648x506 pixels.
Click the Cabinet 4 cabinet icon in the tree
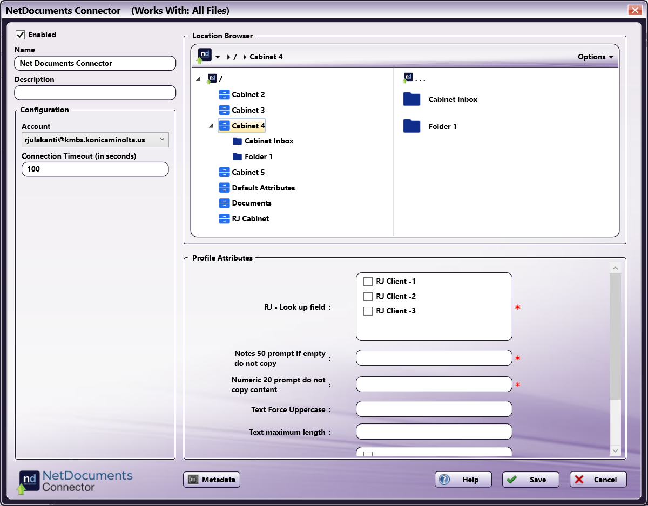click(225, 126)
